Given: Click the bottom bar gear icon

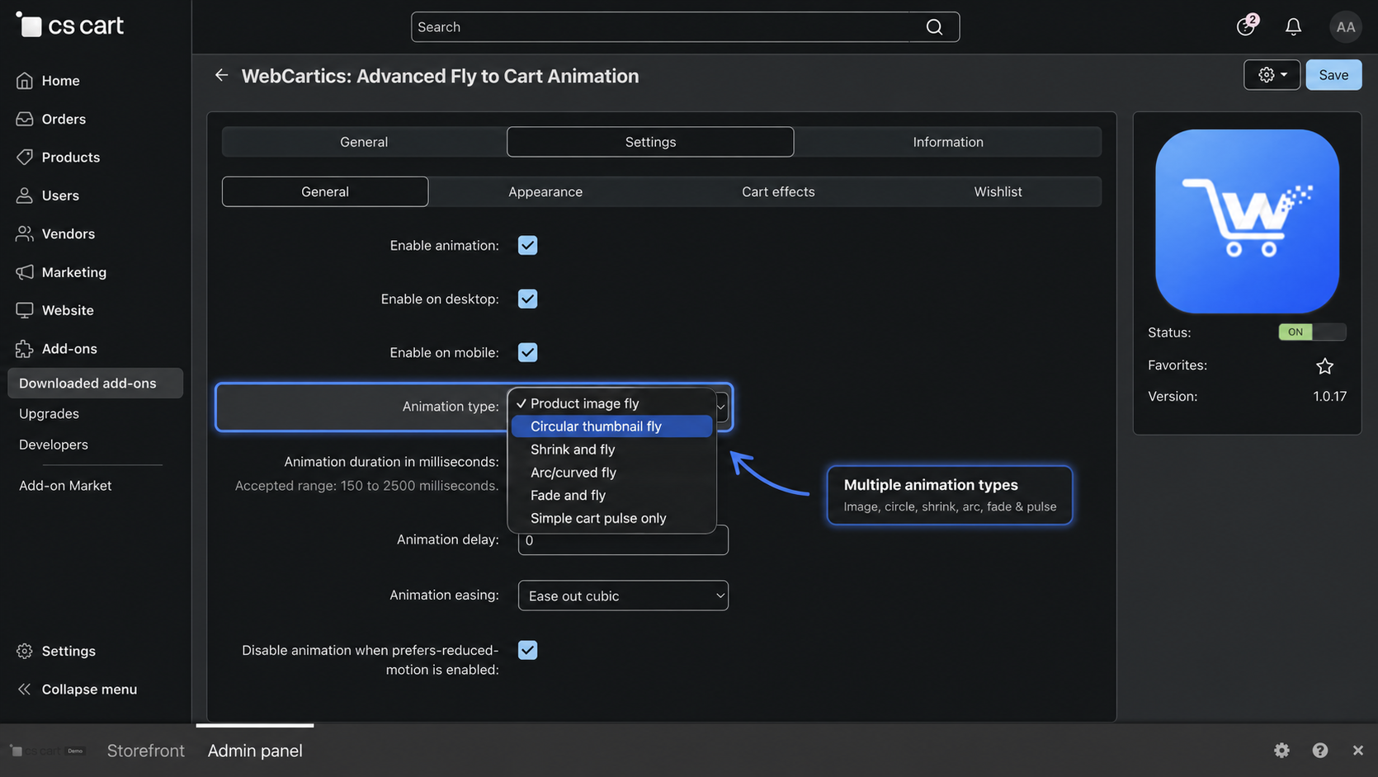Looking at the screenshot, I should (1281, 750).
